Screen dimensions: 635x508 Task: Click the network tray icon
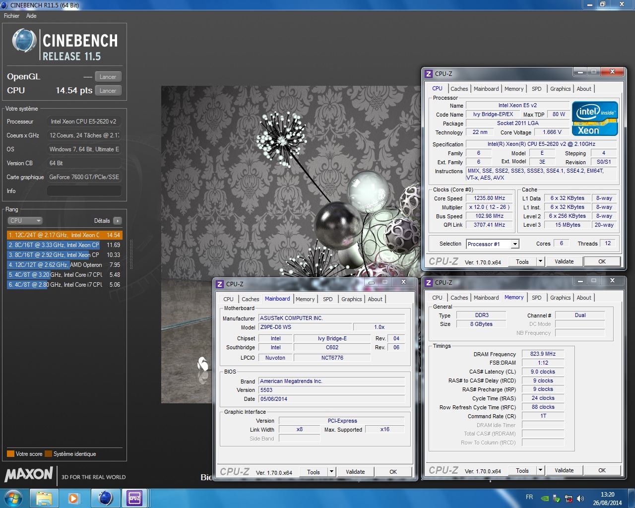569,499
